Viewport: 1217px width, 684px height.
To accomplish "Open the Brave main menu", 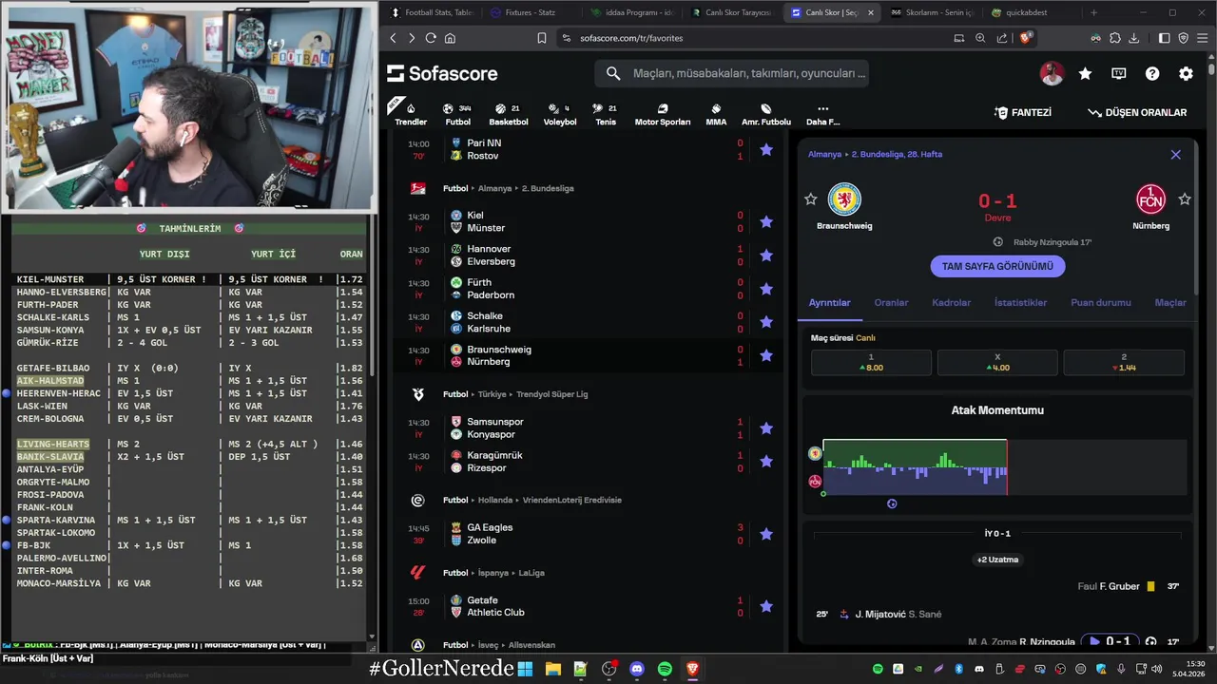I will pos(1203,38).
